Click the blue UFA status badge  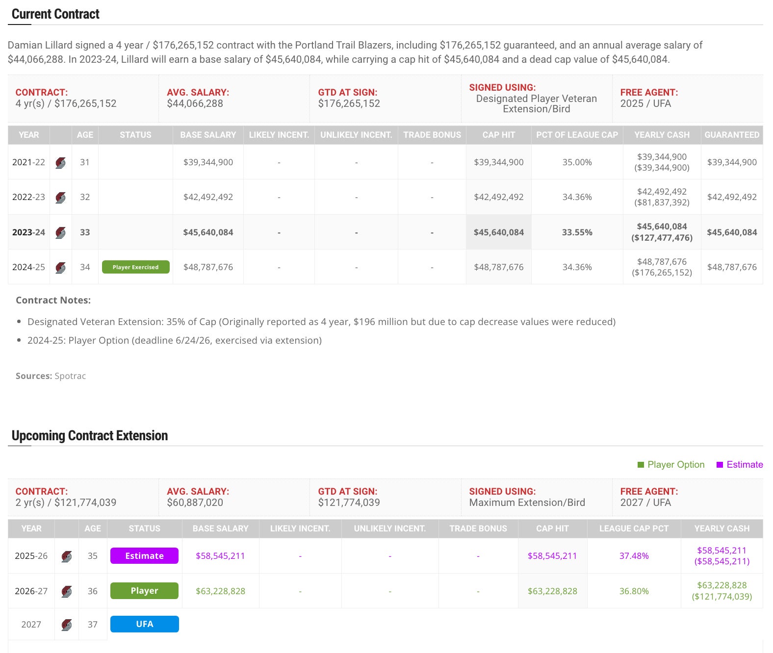pyautogui.click(x=144, y=624)
